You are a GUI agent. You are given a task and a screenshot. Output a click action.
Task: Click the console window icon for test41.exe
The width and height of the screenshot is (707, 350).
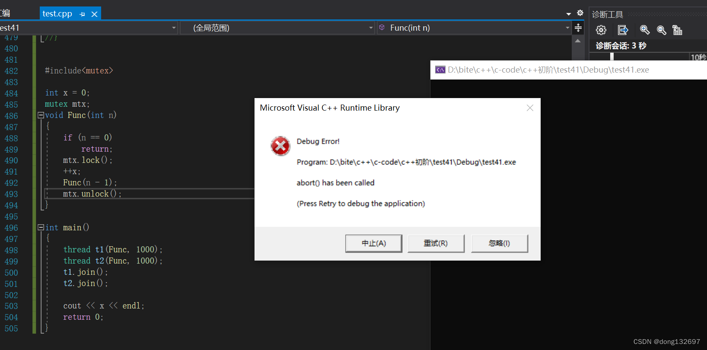pyautogui.click(x=440, y=70)
